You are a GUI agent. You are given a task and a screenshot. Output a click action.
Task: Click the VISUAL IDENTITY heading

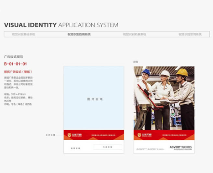[x=30, y=25]
